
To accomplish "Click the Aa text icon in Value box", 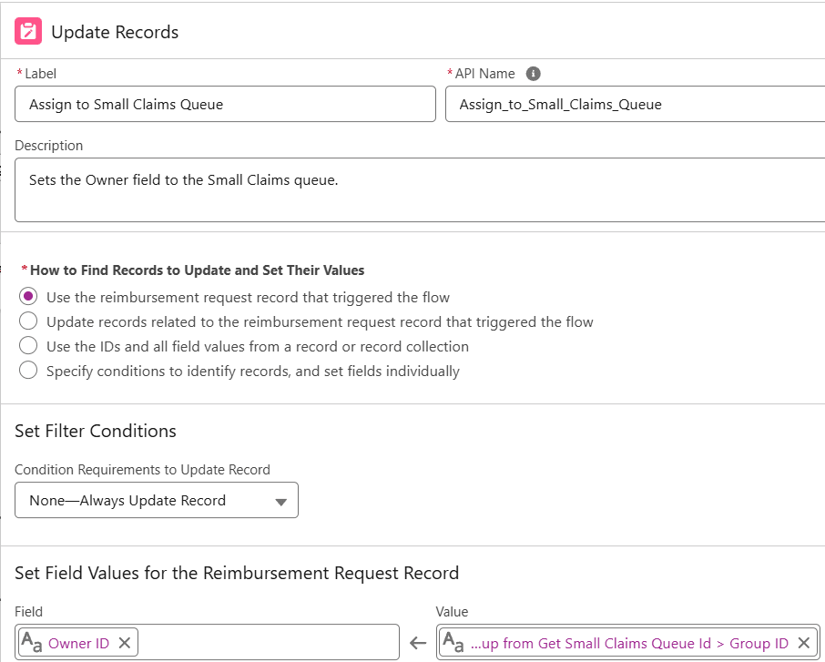I will click(453, 643).
